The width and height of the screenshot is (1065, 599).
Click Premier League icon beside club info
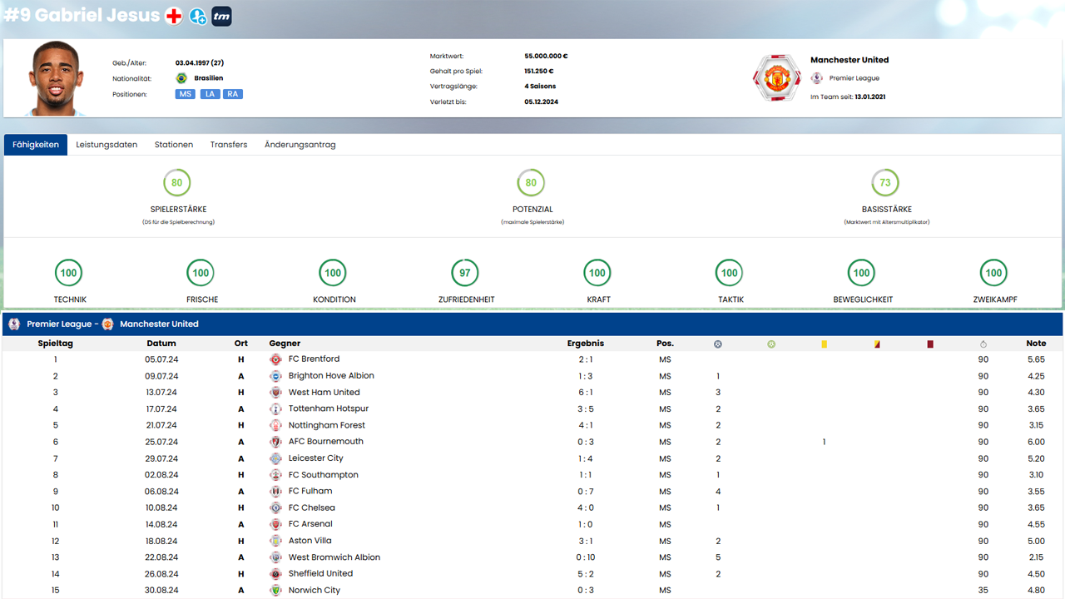click(x=817, y=78)
